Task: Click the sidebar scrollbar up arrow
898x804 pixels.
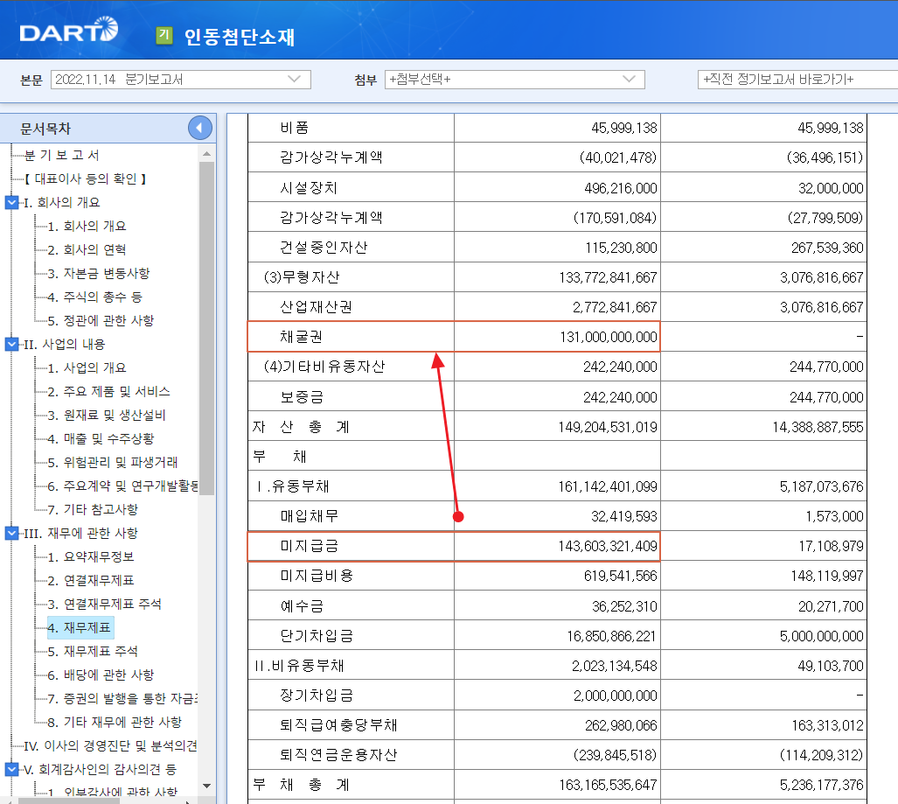Action: (x=205, y=156)
